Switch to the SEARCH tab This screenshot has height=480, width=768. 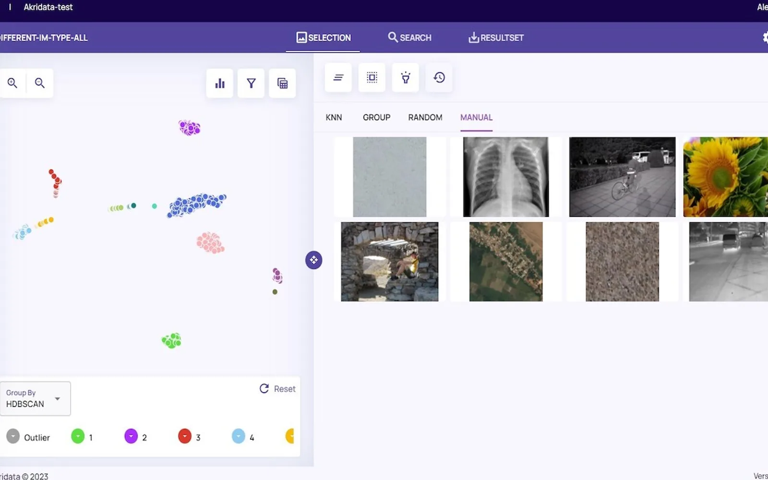coord(409,37)
